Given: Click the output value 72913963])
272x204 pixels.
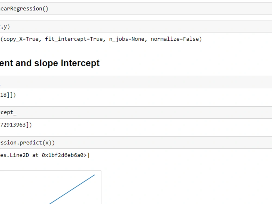Looking at the screenshot, I should [x=16, y=125].
